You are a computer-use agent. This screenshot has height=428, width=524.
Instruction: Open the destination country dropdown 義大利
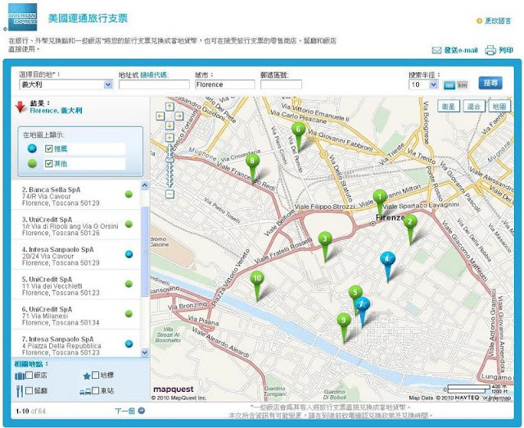click(x=66, y=84)
